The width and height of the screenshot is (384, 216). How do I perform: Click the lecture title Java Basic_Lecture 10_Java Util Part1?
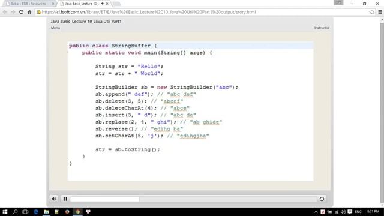86,22
